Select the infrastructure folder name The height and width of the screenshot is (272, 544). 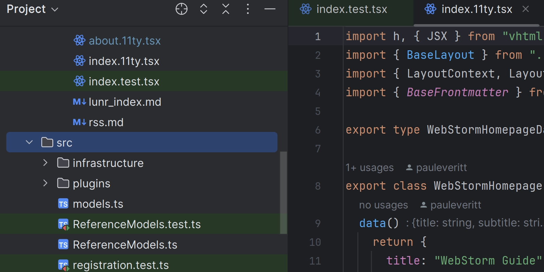pos(108,163)
